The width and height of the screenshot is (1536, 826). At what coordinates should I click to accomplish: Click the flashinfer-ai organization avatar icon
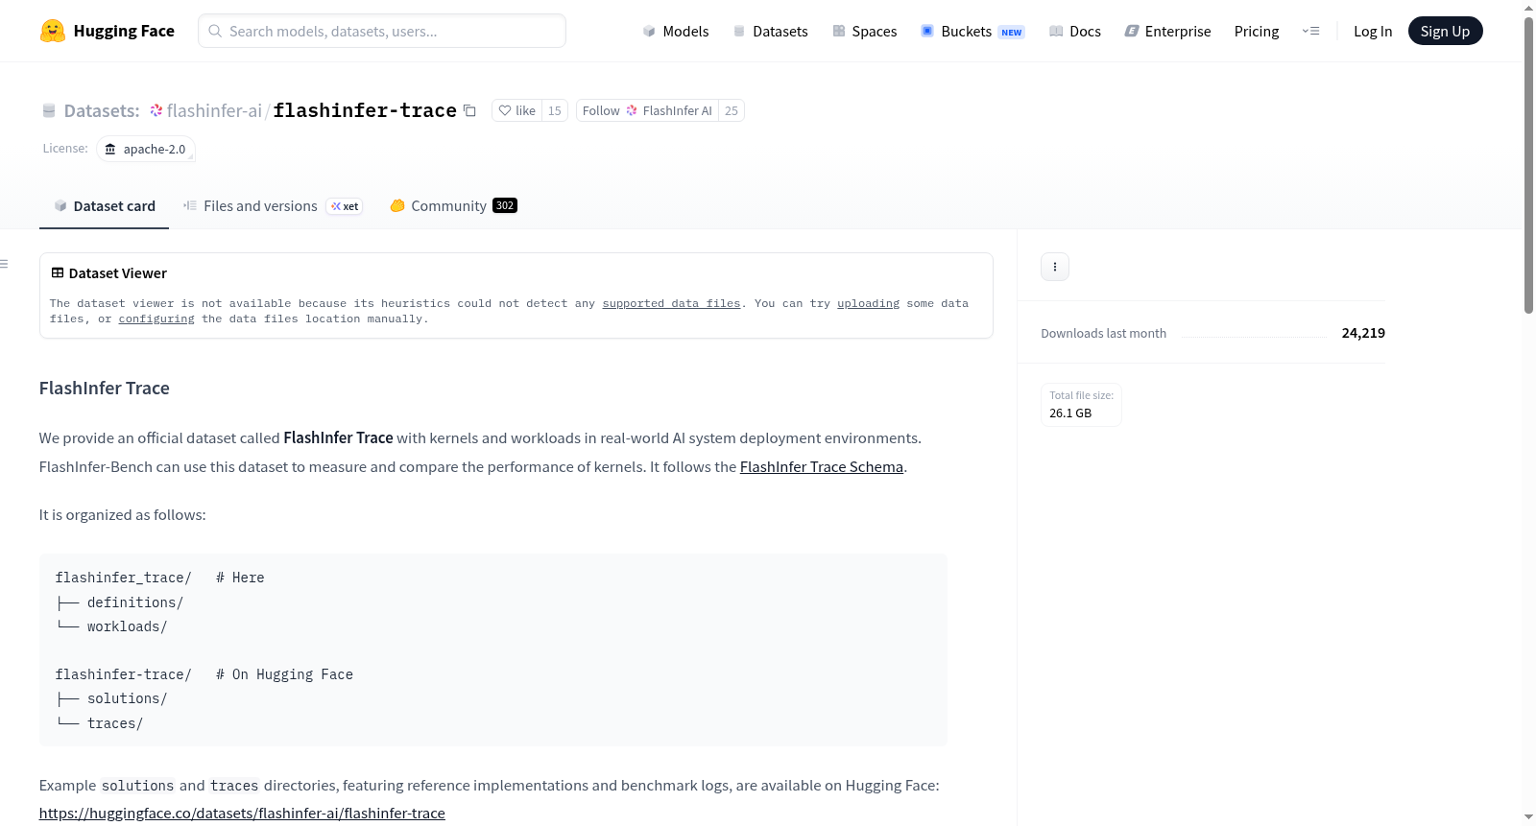[x=156, y=110]
